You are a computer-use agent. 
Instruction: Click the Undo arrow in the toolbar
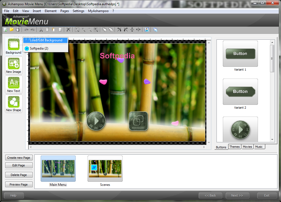(26, 30)
